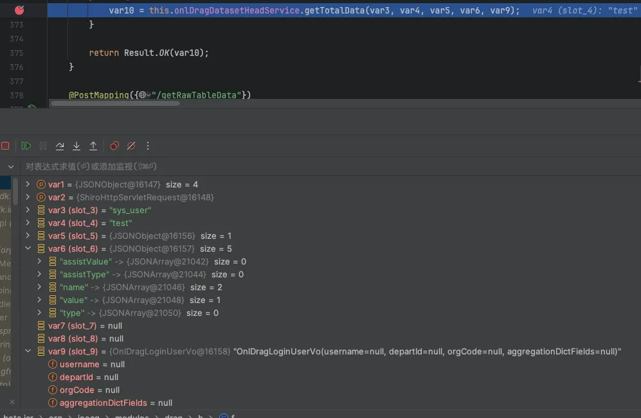Stop the debug session
641x418 pixels.
pyautogui.click(x=5, y=146)
